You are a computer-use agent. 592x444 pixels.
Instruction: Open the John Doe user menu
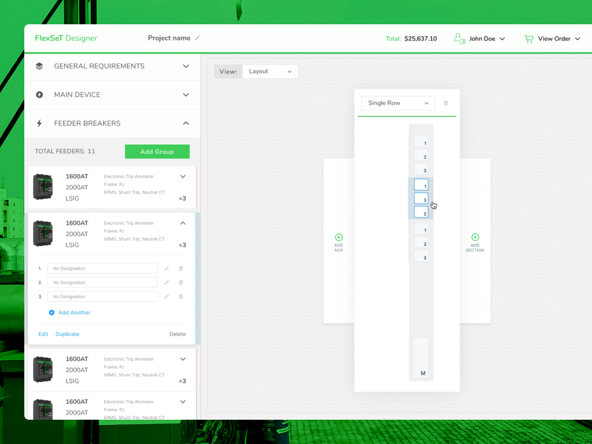click(x=487, y=39)
